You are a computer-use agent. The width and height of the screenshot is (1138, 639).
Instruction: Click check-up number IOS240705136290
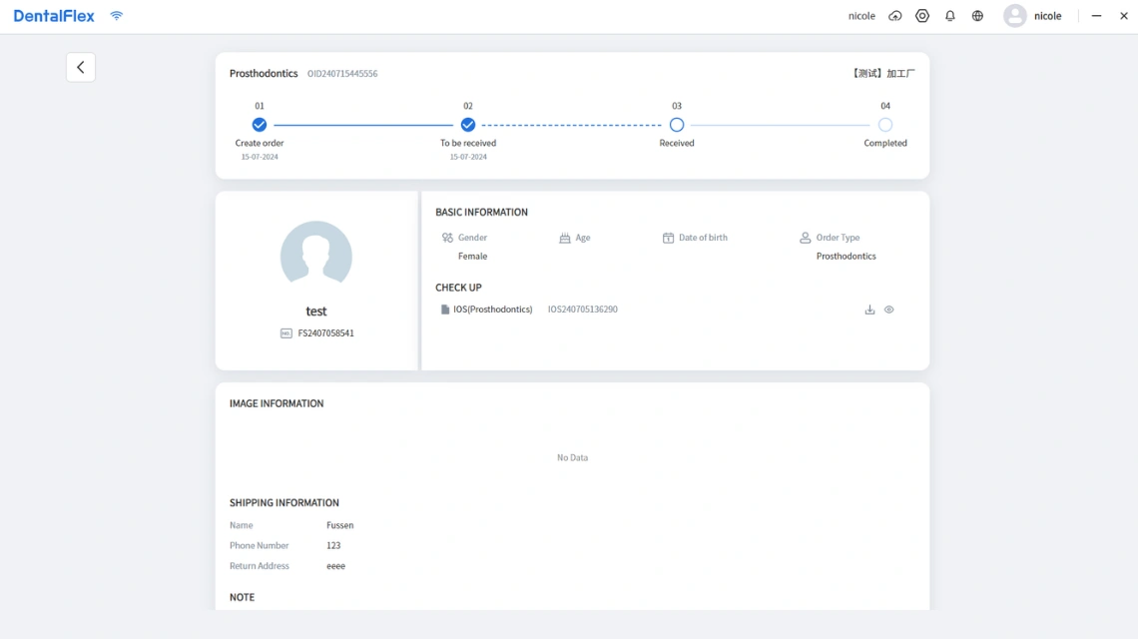(583, 310)
